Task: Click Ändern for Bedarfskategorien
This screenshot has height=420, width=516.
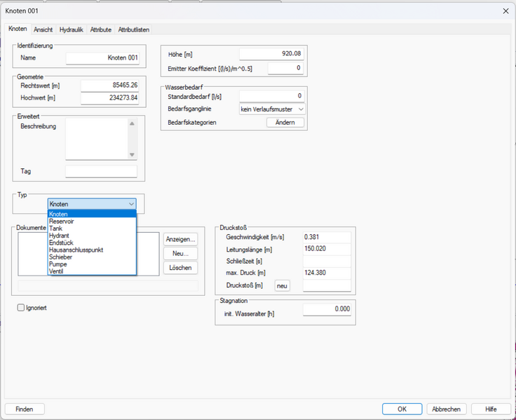Action: (285, 123)
